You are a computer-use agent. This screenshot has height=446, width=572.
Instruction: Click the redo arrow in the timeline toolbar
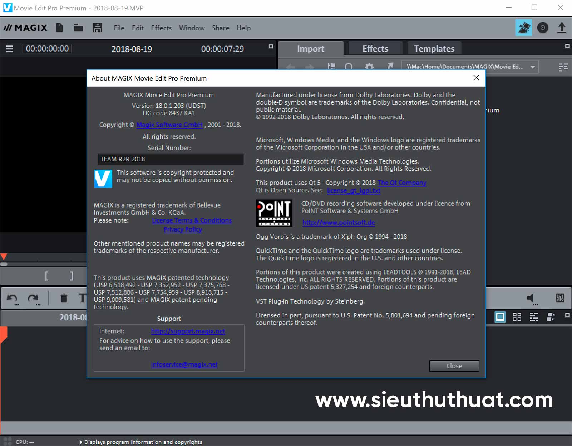(x=33, y=299)
